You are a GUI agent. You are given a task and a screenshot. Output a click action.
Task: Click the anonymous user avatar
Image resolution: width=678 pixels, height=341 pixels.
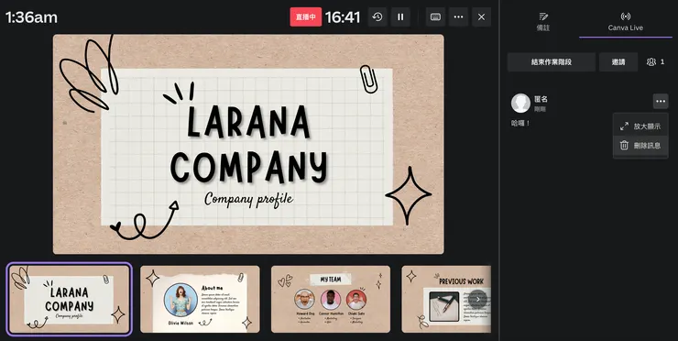point(520,103)
